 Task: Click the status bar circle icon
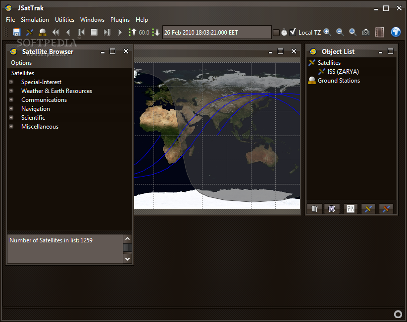click(398, 314)
